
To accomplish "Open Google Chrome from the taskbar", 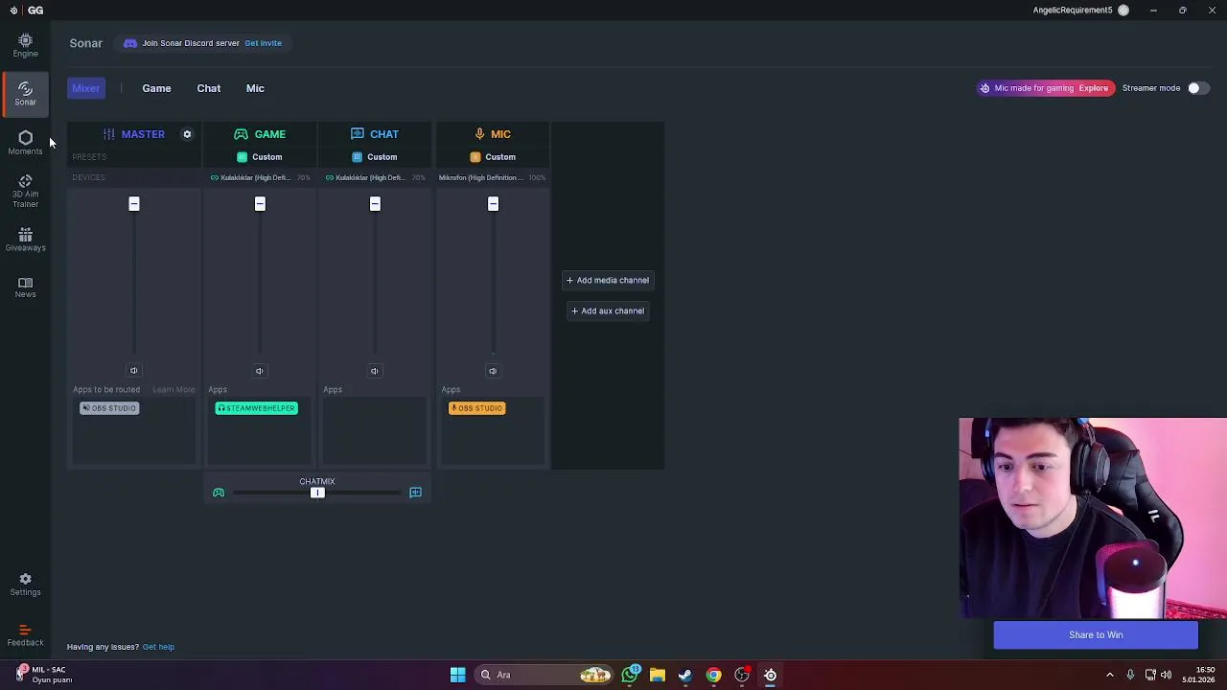I will 713,675.
